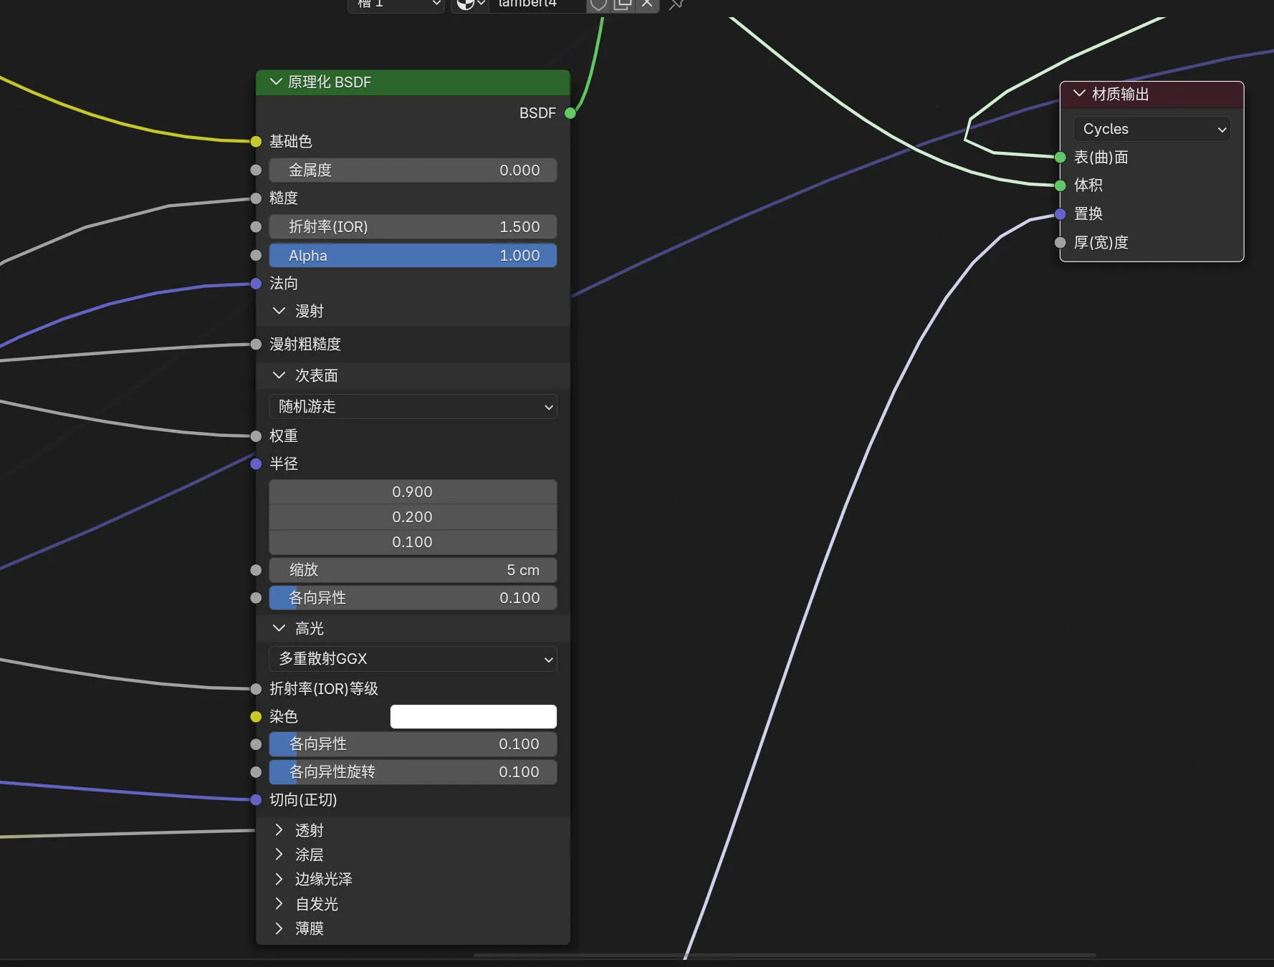1274x967 pixels.
Task: Expand the 自发光 panel
Action: coord(279,904)
